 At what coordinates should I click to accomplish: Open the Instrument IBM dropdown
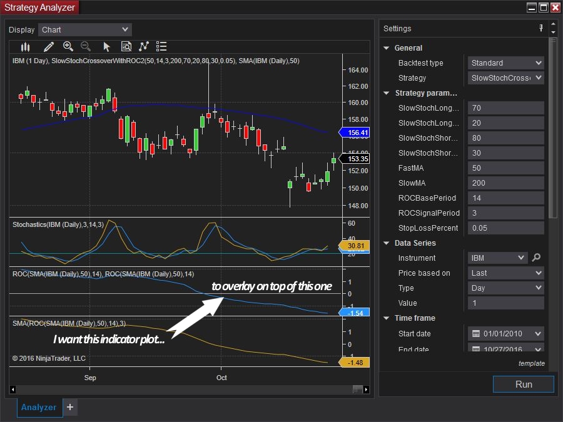(498, 258)
